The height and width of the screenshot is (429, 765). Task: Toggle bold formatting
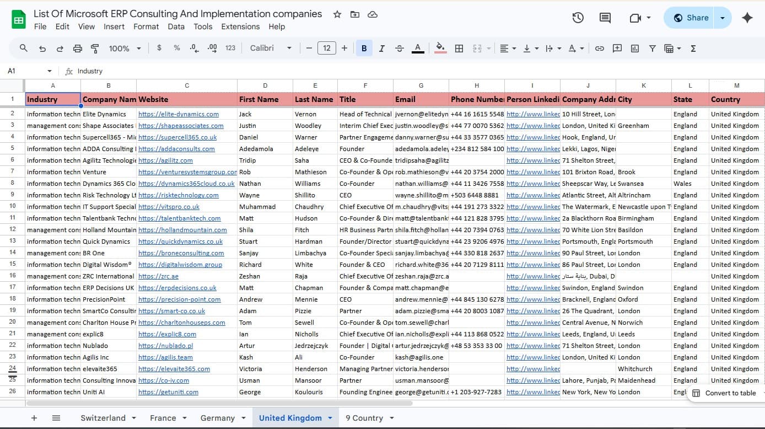pos(364,49)
